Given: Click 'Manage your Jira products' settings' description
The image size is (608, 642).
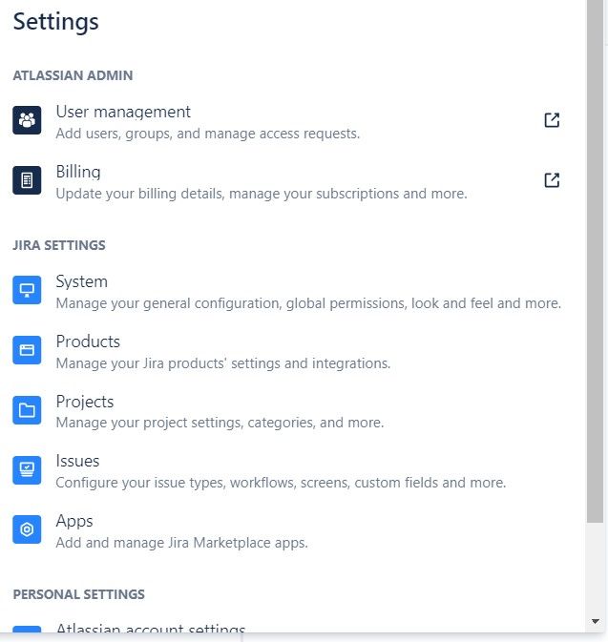Looking at the screenshot, I should (223, 363).
